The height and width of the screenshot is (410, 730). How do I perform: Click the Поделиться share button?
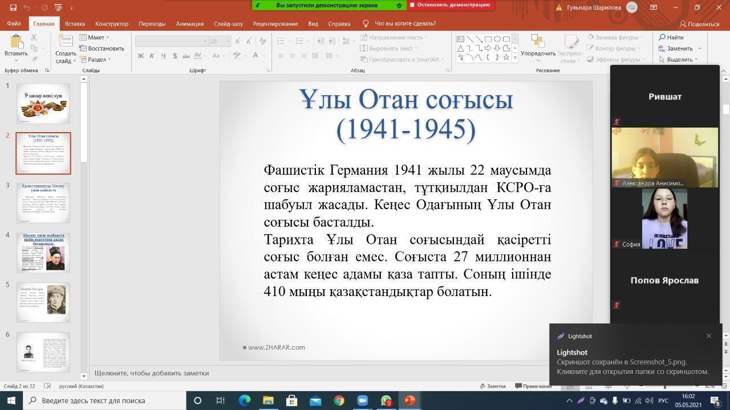[699, 24]
